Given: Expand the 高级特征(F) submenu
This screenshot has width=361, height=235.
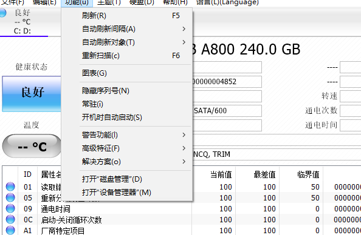Looking at the screenshot, I should point(127,148).
